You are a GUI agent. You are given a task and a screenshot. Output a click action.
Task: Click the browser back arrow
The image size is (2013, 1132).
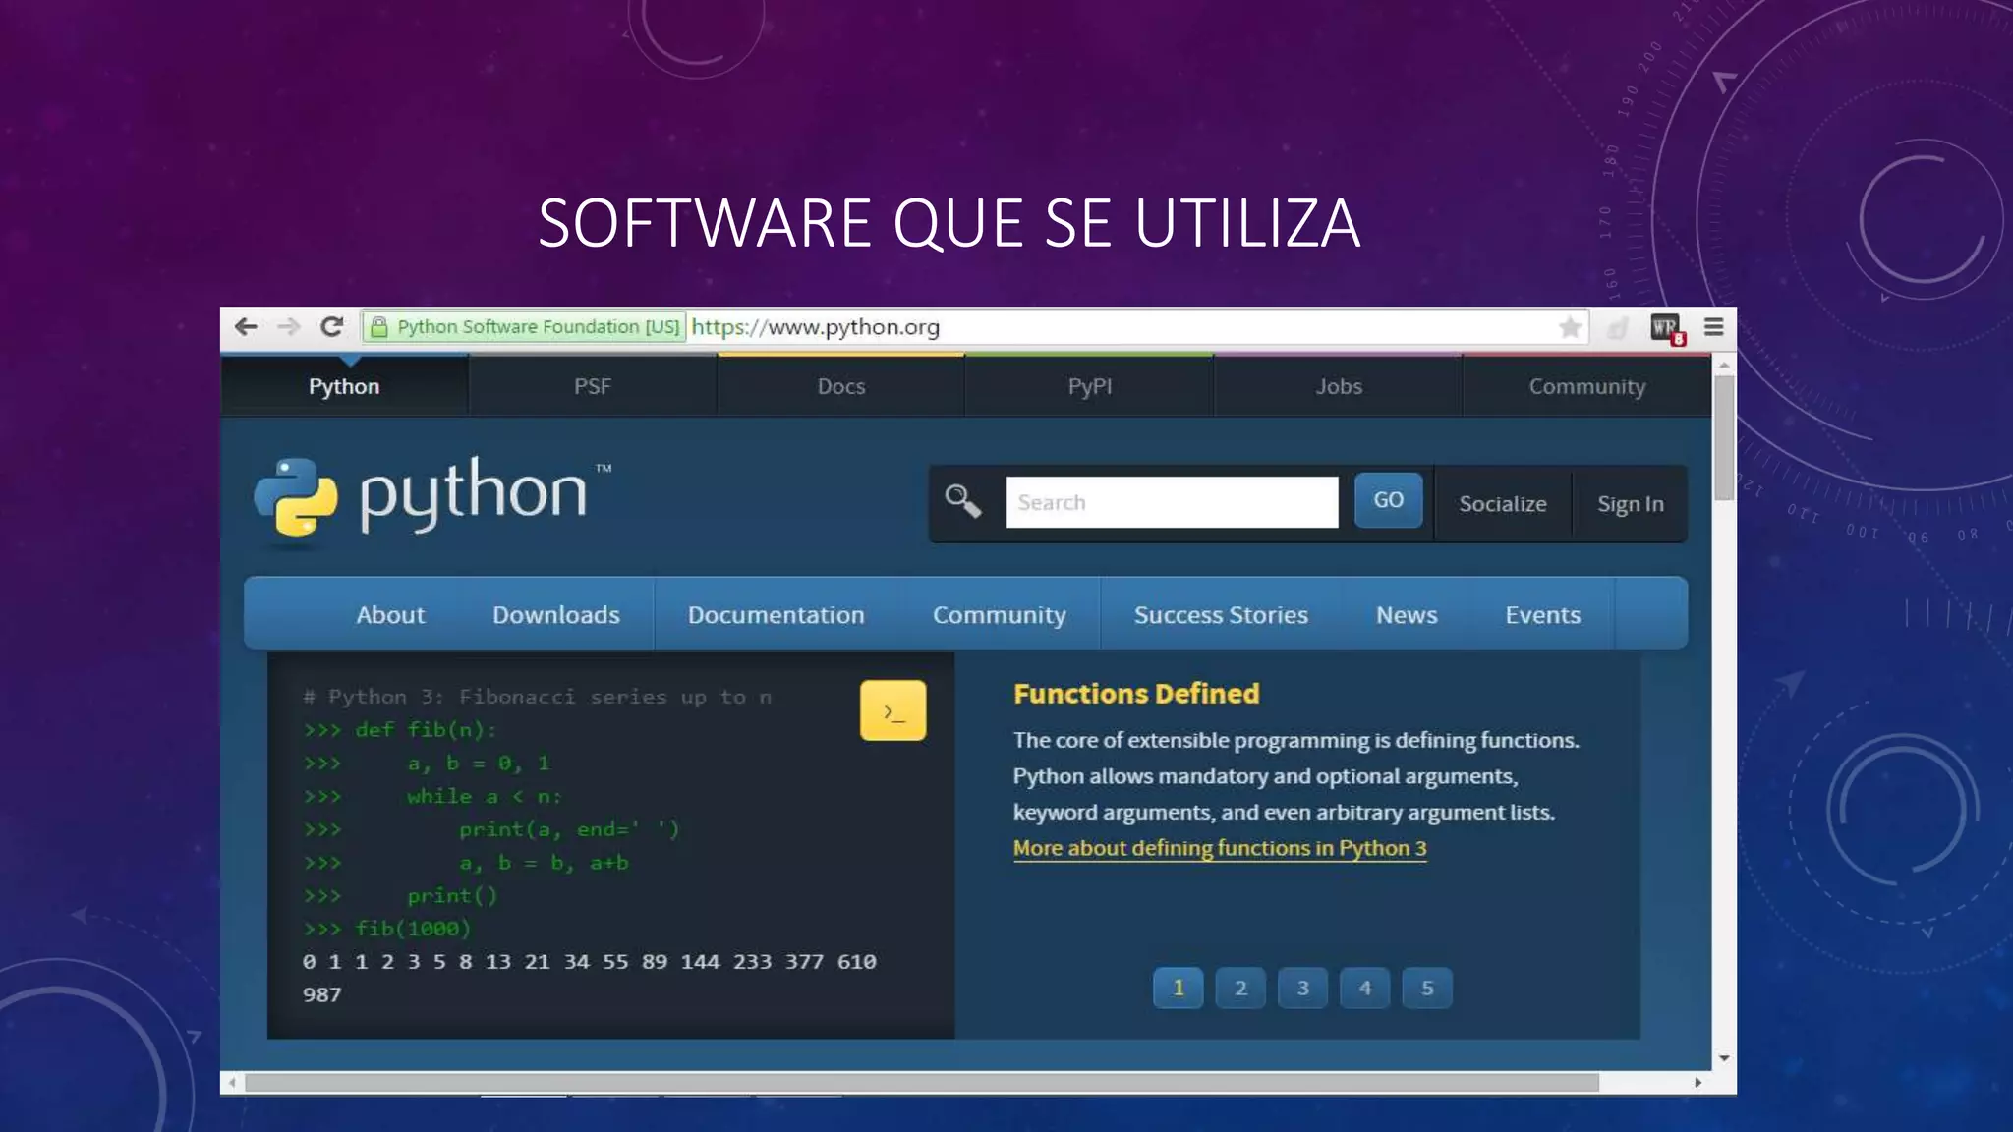click(x=246, y=326)
